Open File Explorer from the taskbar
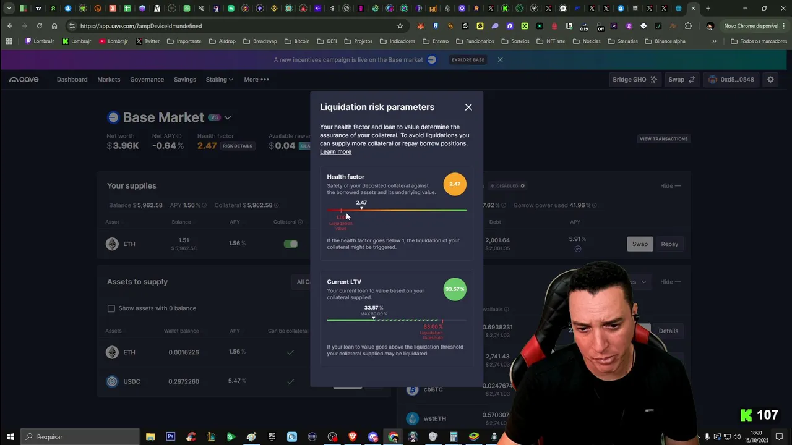 click(150, 437)
